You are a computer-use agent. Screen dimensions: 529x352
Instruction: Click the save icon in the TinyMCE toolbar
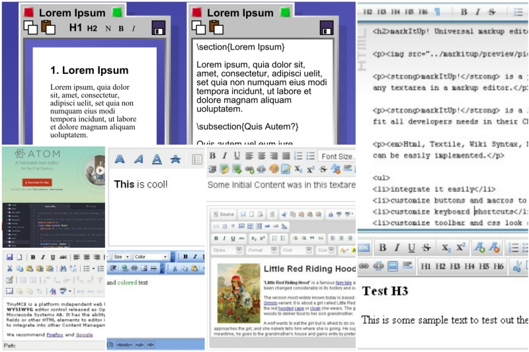point(9,257)
